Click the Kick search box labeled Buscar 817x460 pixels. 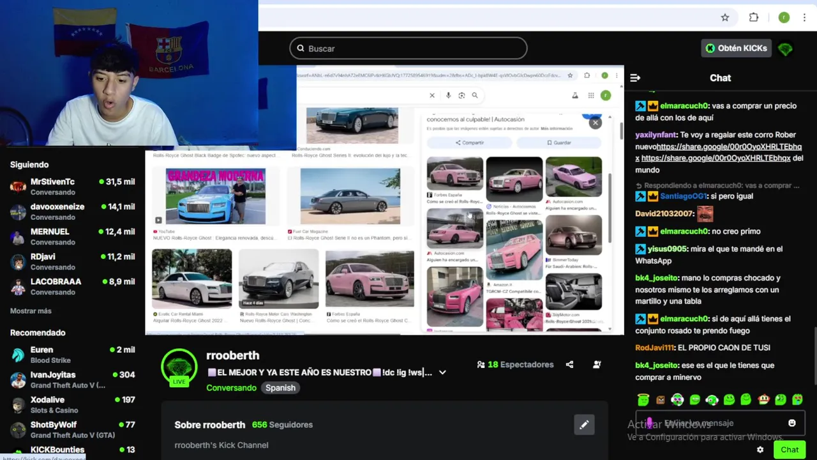[x=408, y=49]
